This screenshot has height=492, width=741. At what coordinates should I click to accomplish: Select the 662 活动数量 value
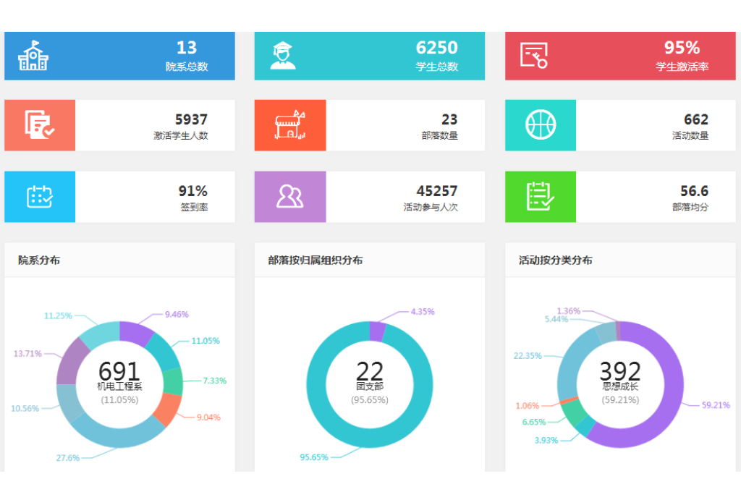click(x=696, y=119)
